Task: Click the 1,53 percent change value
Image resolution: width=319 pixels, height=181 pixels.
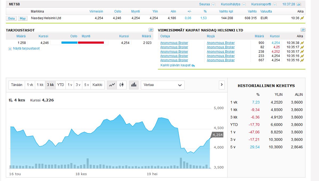Action: point(203,18)
